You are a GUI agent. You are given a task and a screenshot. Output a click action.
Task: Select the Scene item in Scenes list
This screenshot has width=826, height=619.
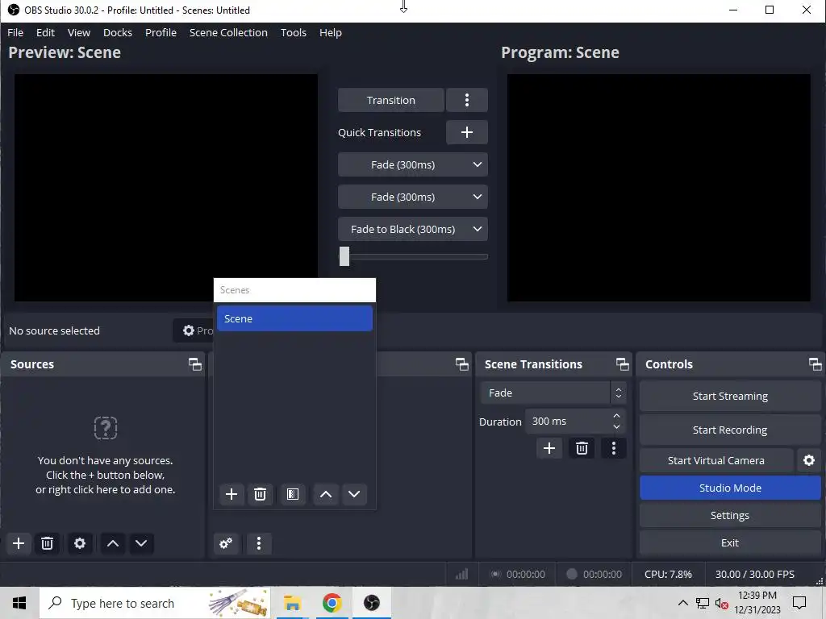click(294, 318)
